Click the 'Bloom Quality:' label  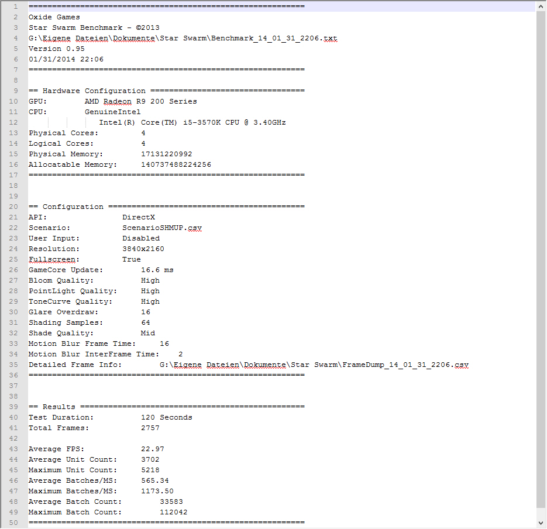click(x=61, y=280)
